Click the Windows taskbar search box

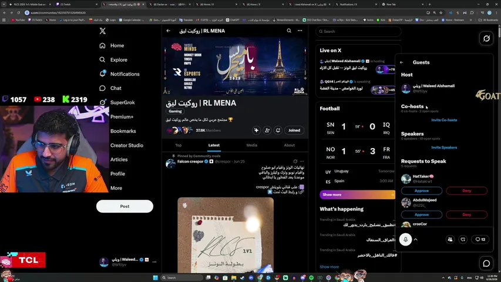[181, 277]
